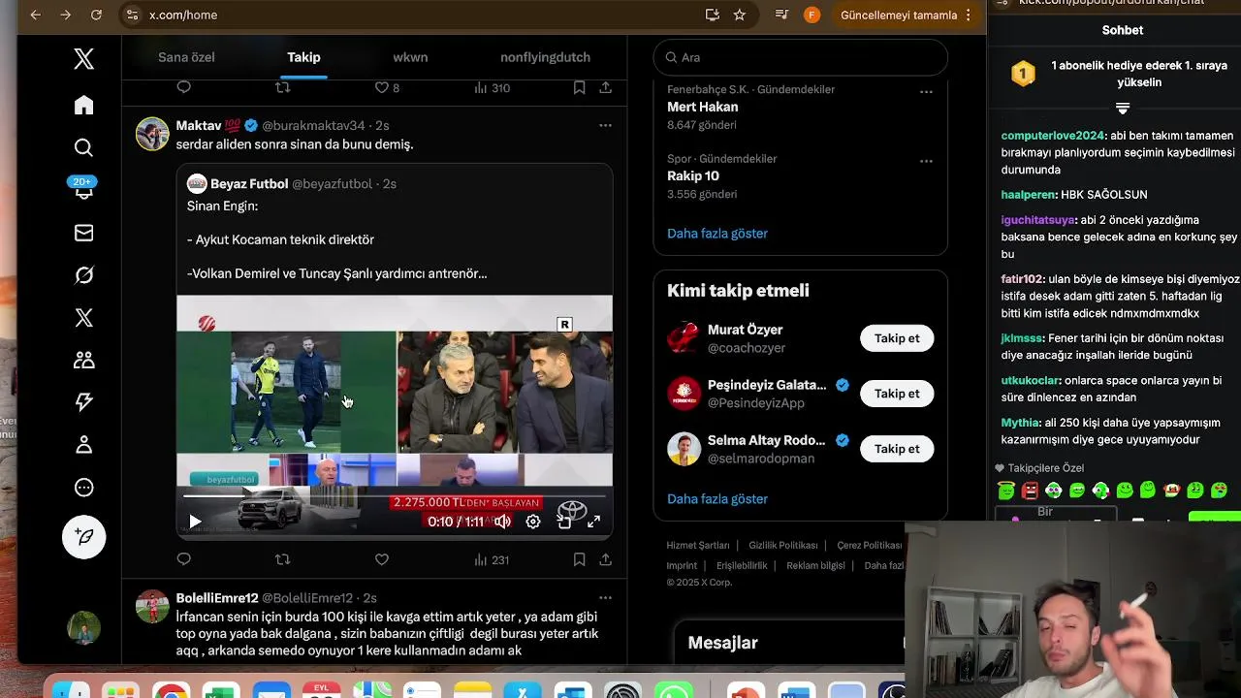Switch to the Sana özel tab

(x=186, y=57)
